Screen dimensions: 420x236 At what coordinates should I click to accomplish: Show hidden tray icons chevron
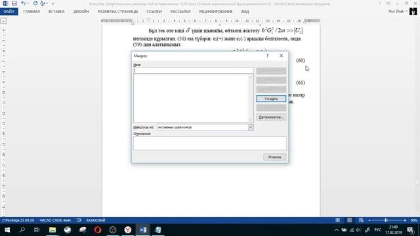coord(337,230)
